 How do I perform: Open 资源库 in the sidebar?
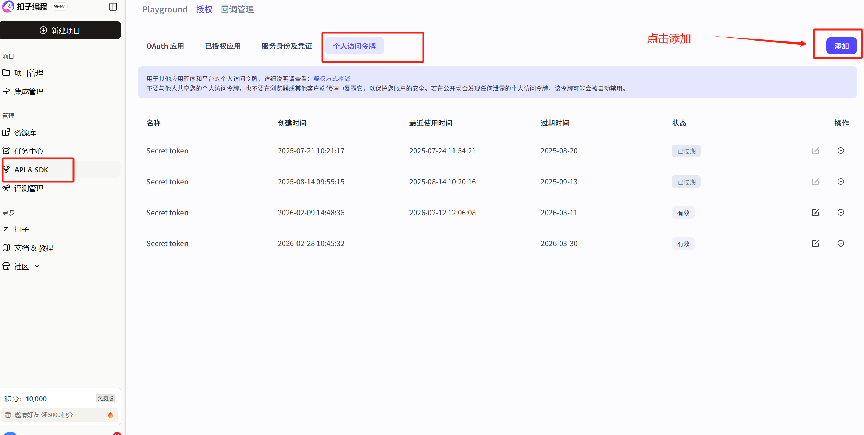(x=25, y=133)
